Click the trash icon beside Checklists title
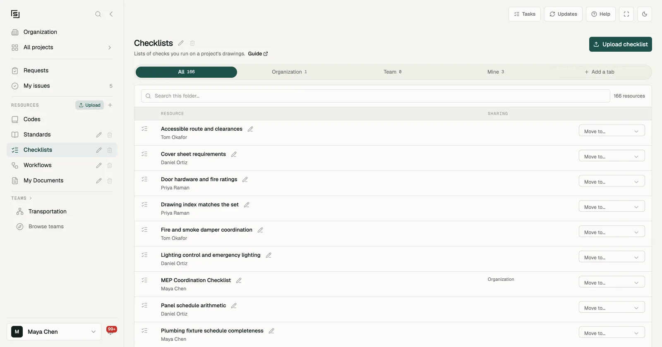 click(x=192, y=43)
